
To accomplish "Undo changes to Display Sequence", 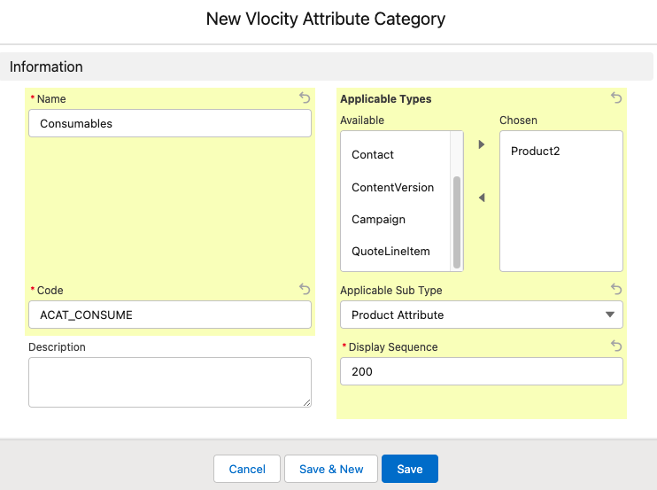I will [616, 346].
